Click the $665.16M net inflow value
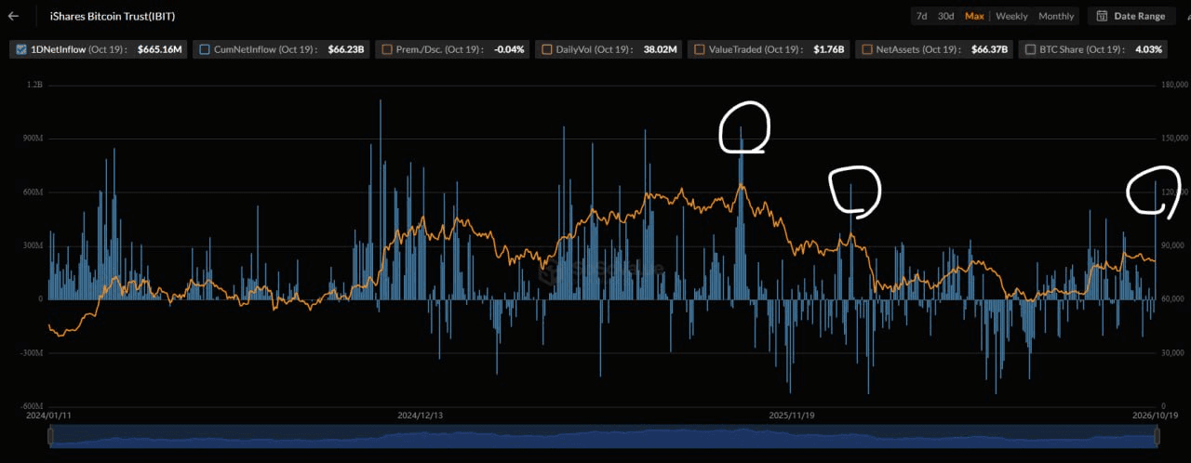This screenshot has height=463, width=1191. (x=159, y=49)
